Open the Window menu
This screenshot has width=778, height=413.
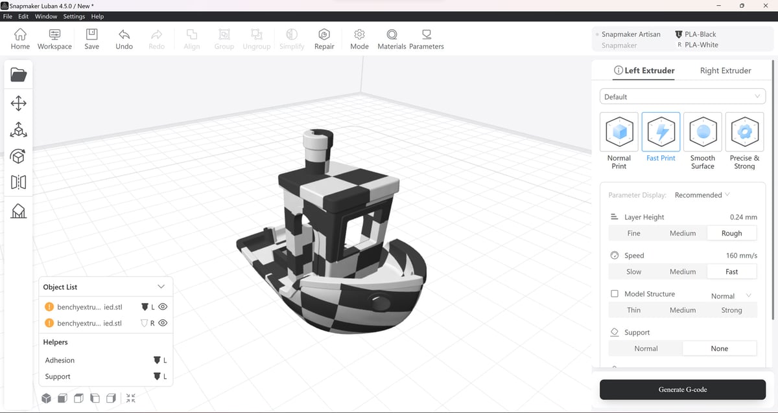46,16
